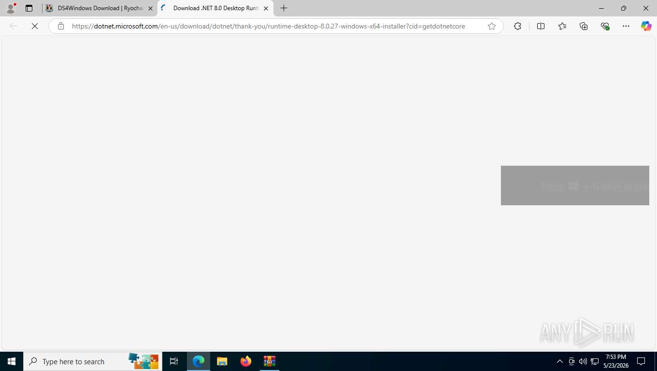This screenshot has height=371, width=657.
Task: Open the volume control tray icon
Action: pos(583,361)
